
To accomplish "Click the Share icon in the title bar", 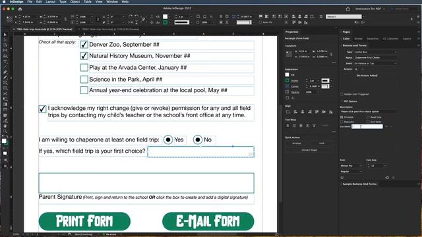I will pyautogui.click(x=347, y=9).
